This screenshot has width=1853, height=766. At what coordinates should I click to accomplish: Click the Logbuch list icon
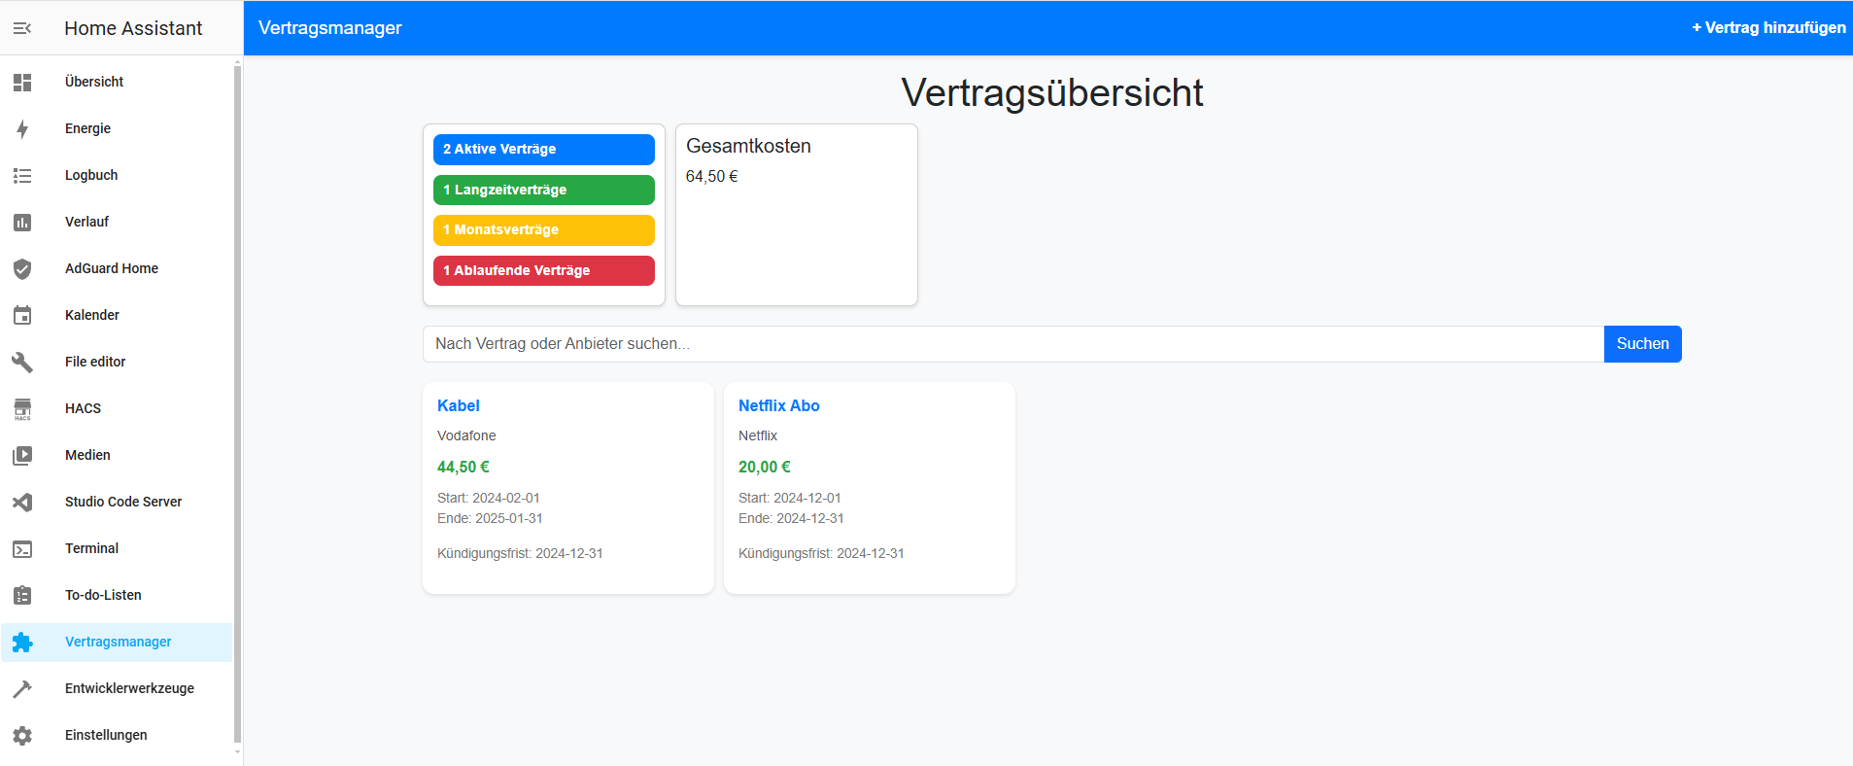pos(22,176)
